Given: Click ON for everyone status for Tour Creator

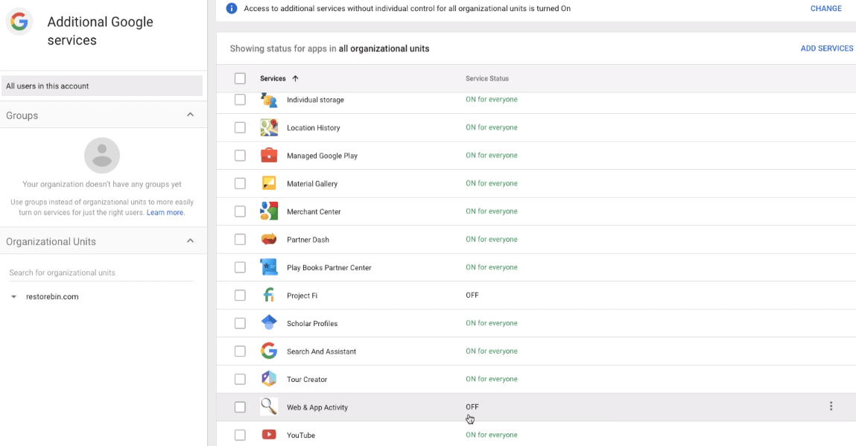Looking at the screenshot, I should point(492,379).
